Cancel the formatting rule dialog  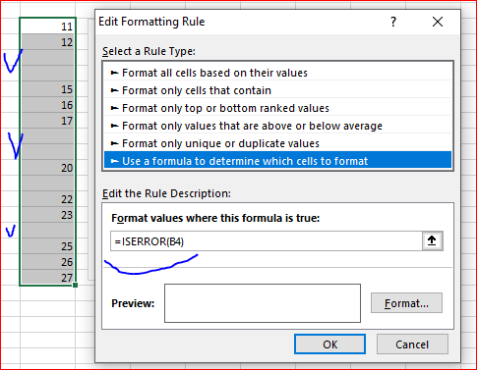click(412, 344)
